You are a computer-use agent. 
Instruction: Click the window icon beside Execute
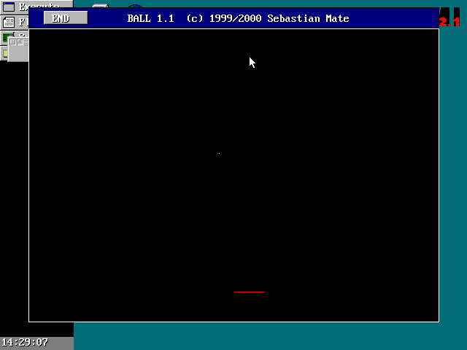click(x=9, y=6)
